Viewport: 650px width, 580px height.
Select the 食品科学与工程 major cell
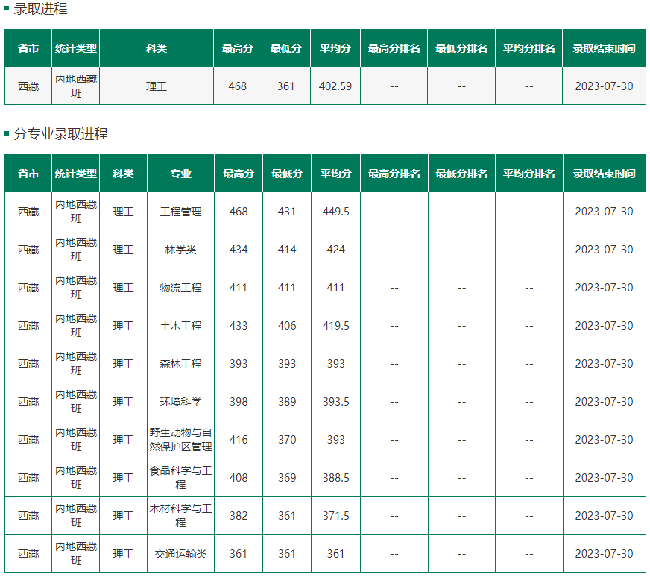coord(180,478)
